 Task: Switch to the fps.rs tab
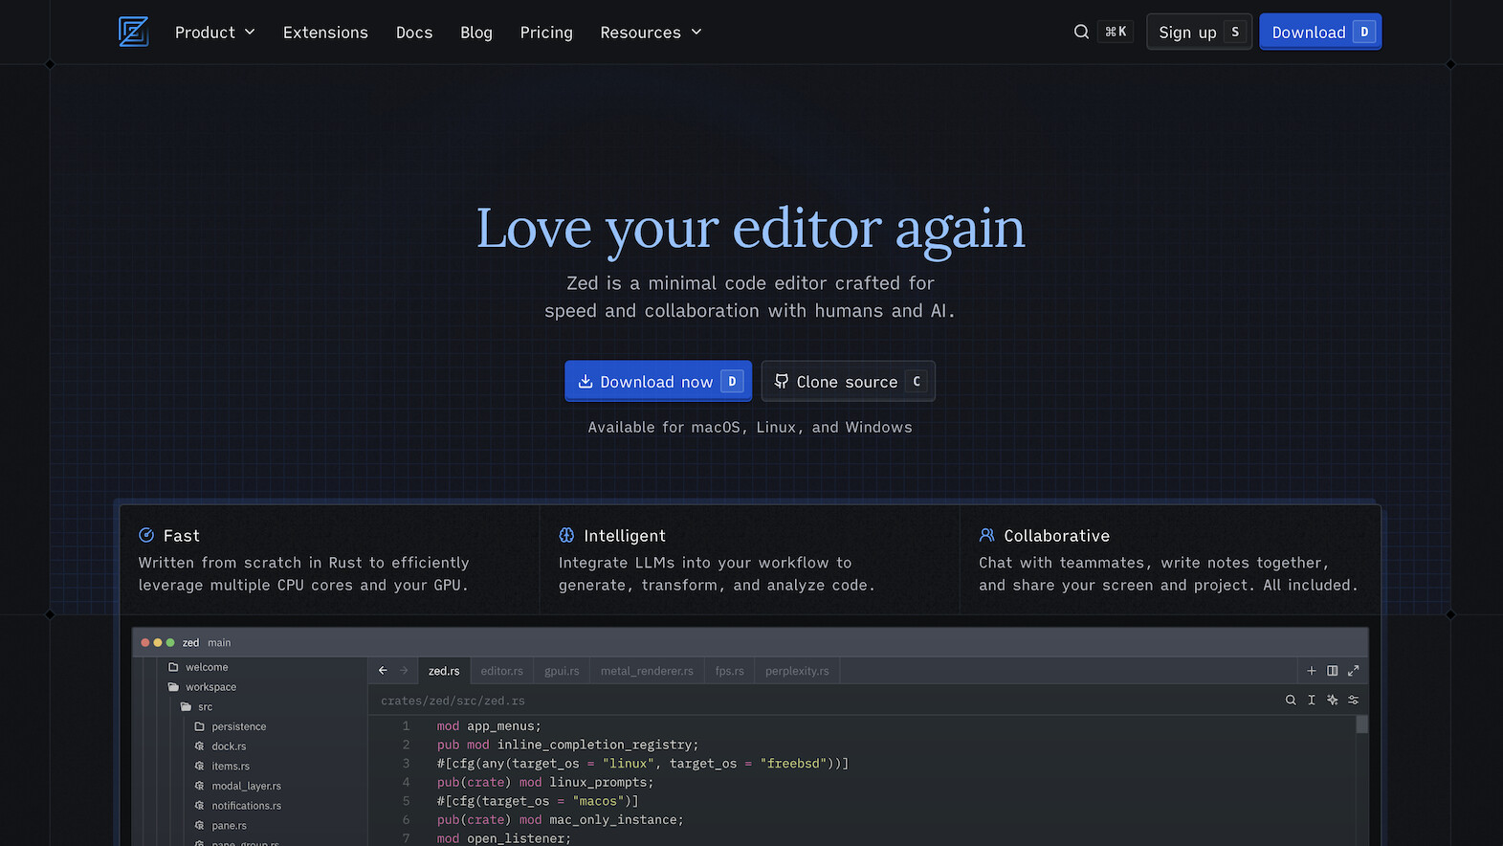pos(729,671)
